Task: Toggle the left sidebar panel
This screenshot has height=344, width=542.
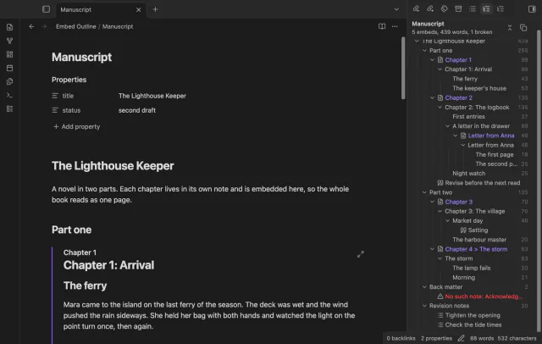Action: click(46, 9)
